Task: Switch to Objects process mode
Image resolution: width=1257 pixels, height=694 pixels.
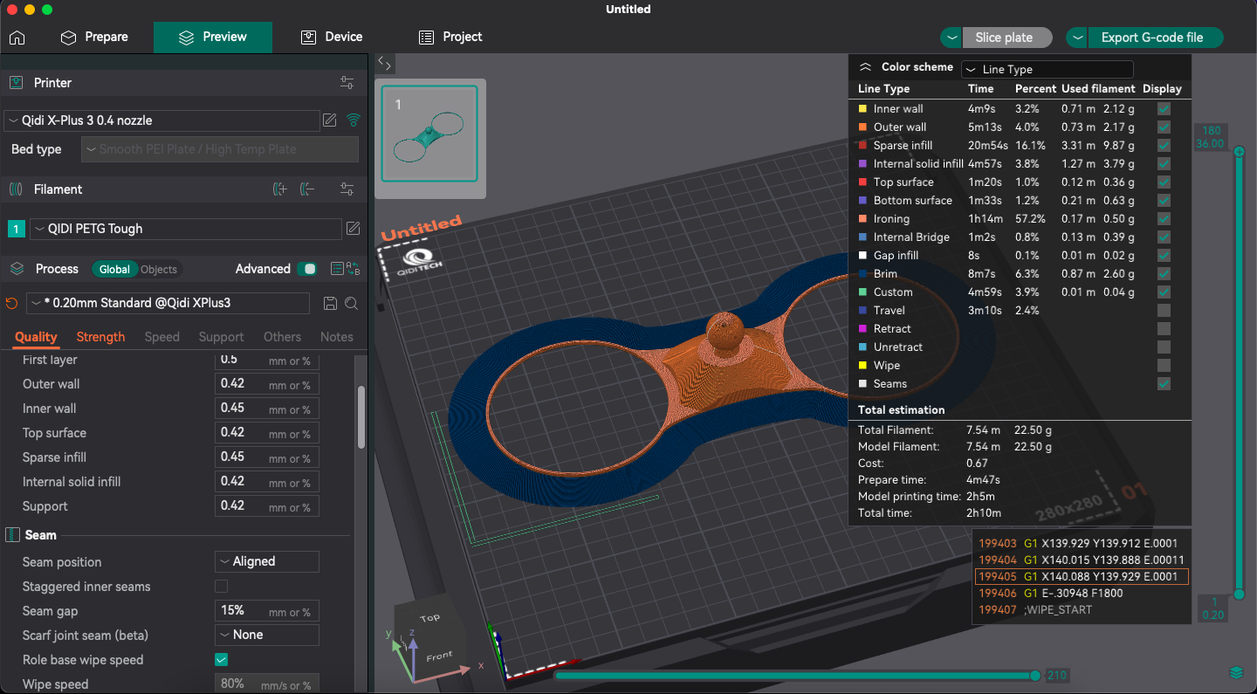Action: point(159,270)
